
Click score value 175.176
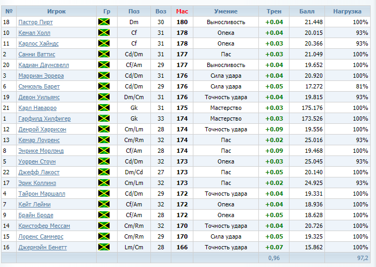click(312, 108)
